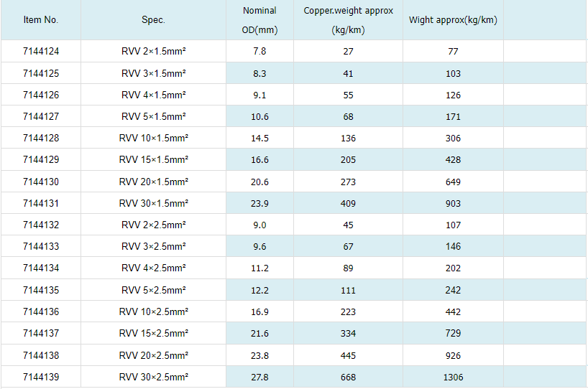The width and height of the screenshot is (588, 389).
Task: Select item number 7144124 cell
Action: click(41, 52)
